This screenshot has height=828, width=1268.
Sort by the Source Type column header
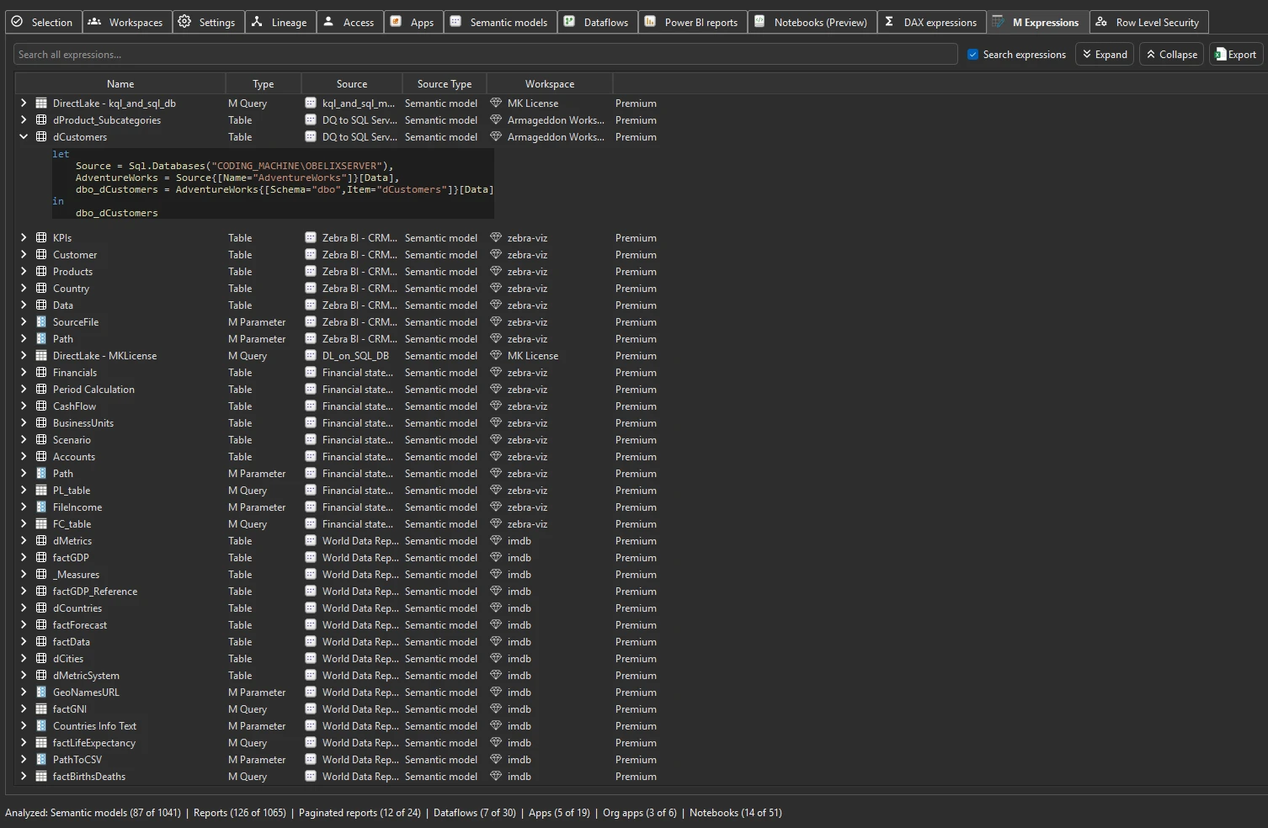click(x=444, y=84)
